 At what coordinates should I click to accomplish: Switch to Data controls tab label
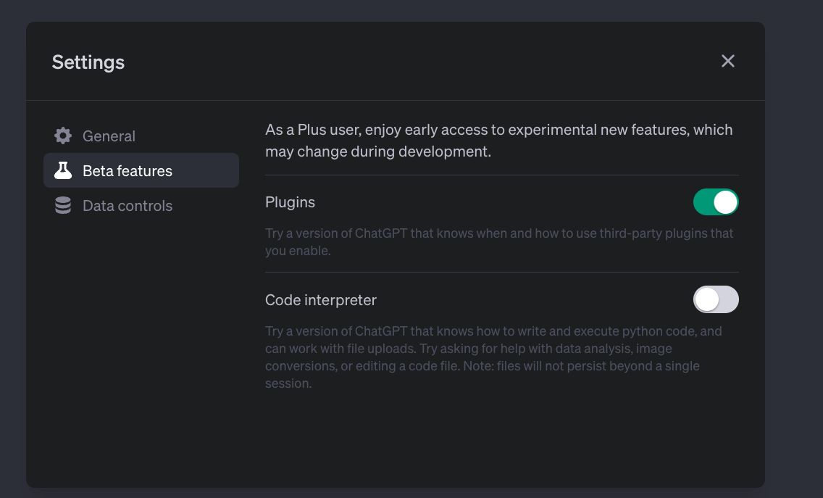coord(127,205)
